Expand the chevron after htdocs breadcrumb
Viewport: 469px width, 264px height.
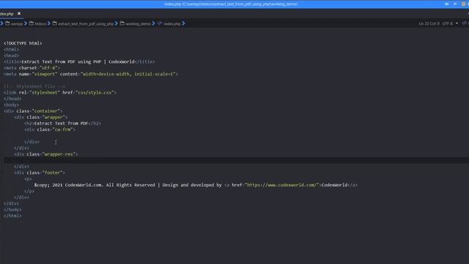[x=49, y=23]
